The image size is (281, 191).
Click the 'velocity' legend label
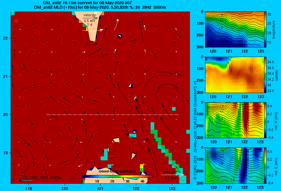(90, 15)
